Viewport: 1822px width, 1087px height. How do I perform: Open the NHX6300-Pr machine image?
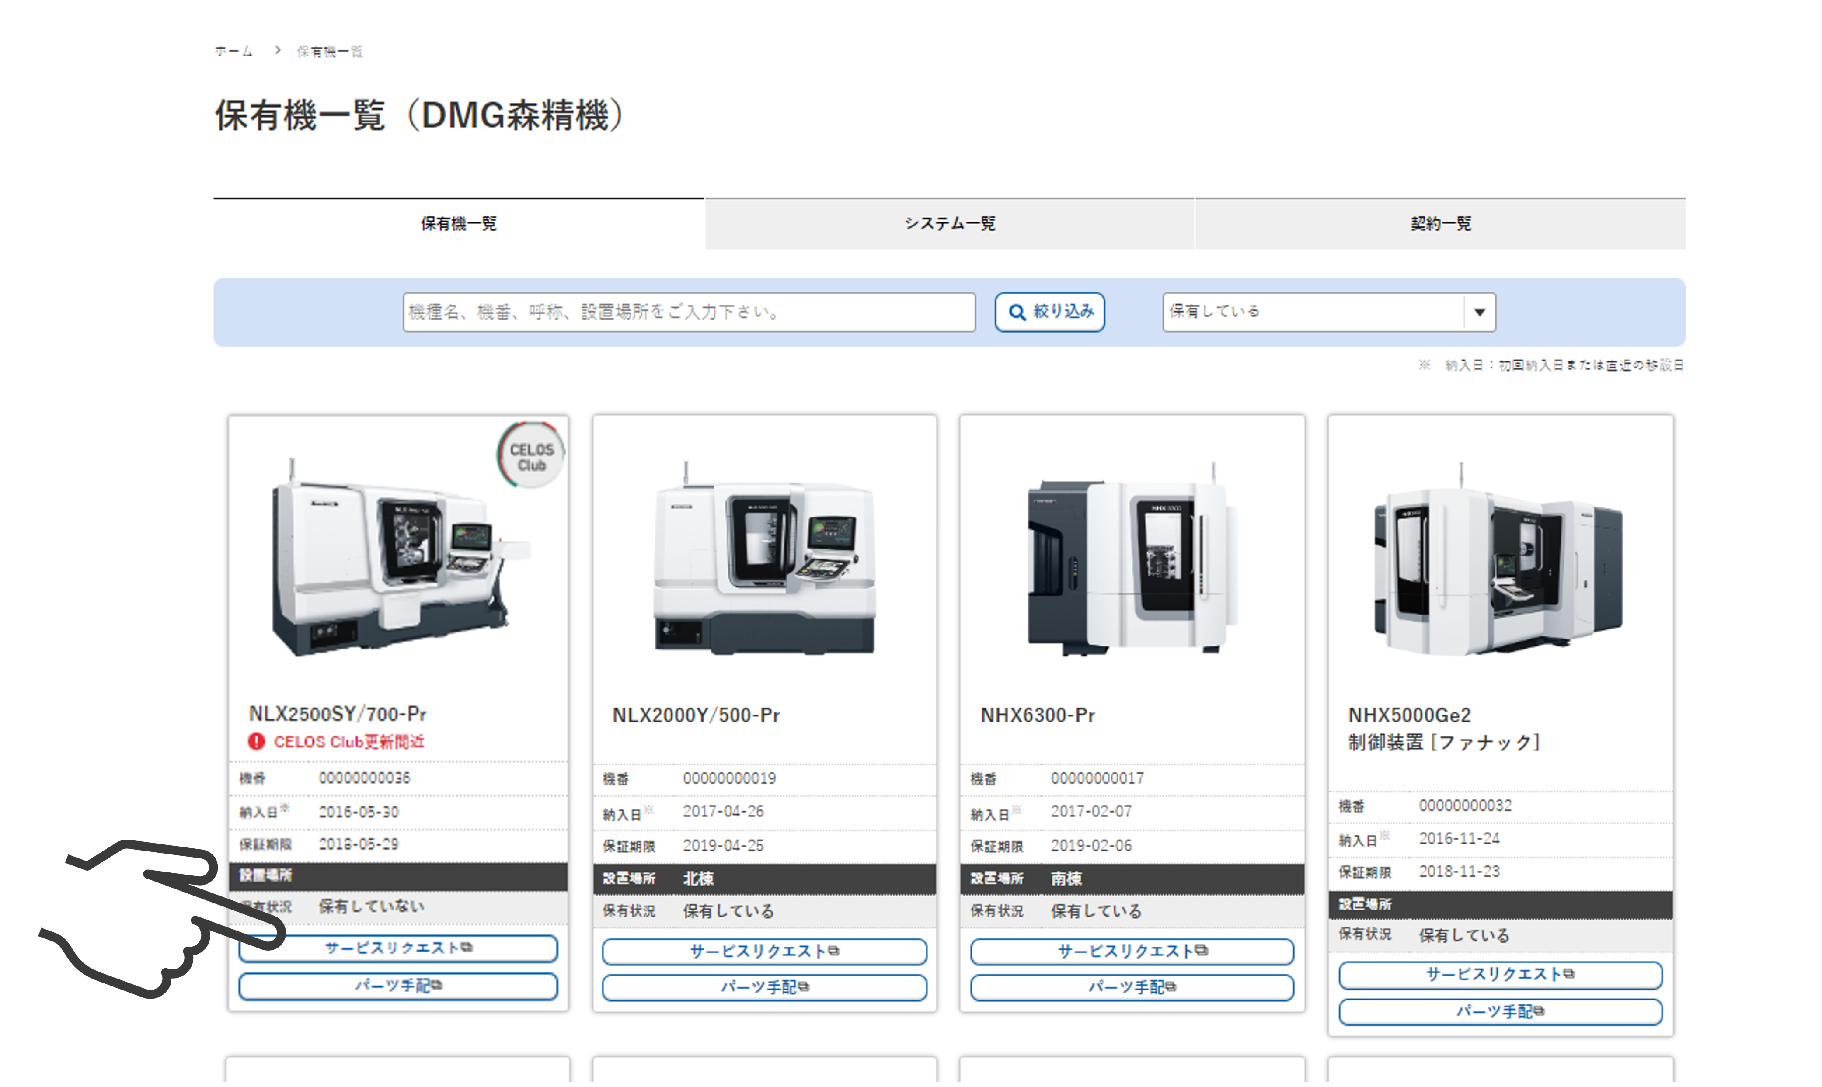pos(1132,558)
